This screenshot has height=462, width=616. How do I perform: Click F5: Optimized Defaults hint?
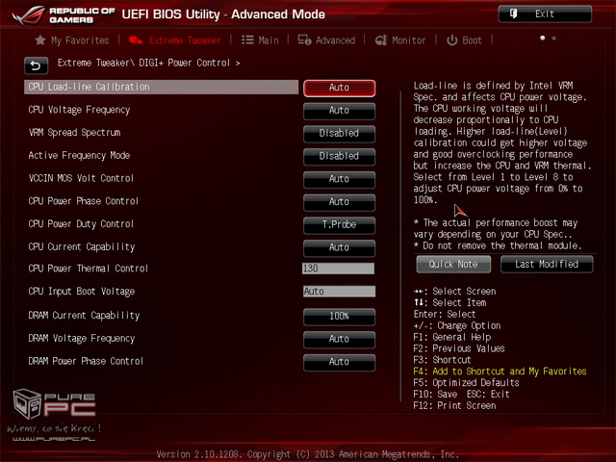[x=466, y=383]
